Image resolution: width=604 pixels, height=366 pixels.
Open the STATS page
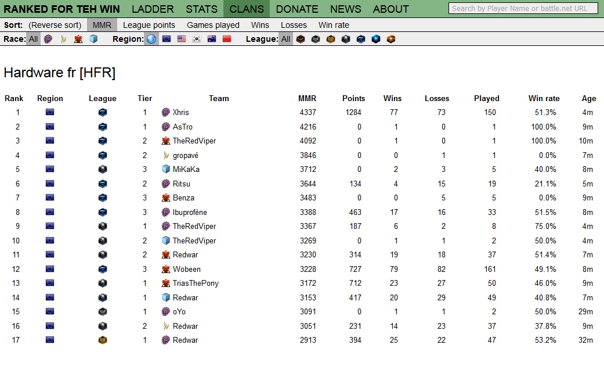pos(201,9)
